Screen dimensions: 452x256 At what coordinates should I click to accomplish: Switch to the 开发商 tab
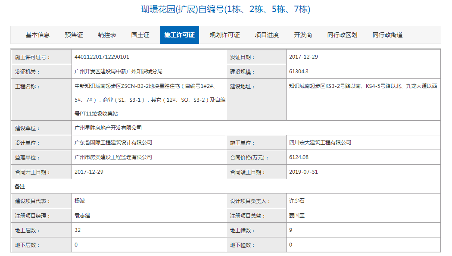(x=303, y=35)
